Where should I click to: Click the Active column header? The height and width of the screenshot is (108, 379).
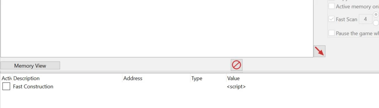coord(6,78)
